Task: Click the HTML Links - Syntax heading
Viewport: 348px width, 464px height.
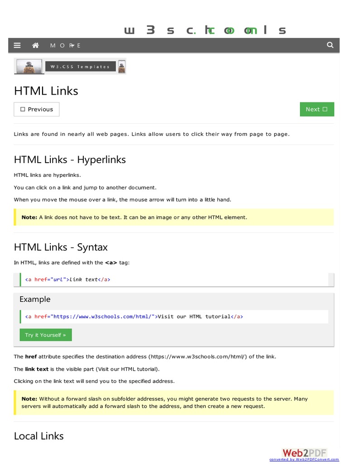Action: (x=61, y=247)
